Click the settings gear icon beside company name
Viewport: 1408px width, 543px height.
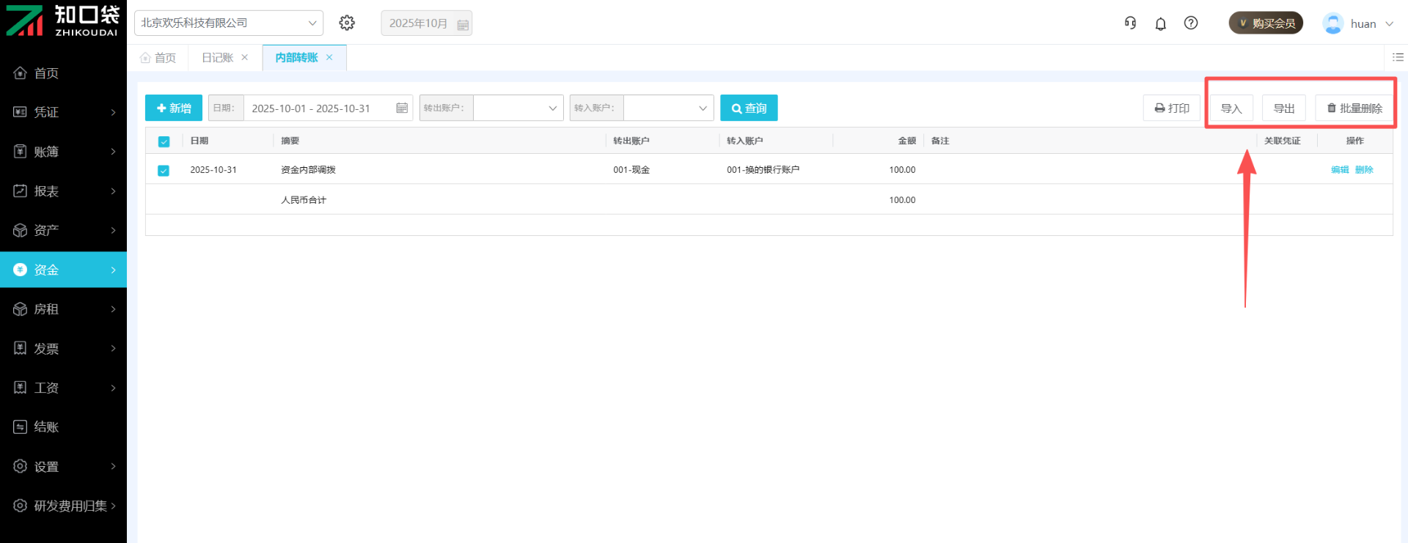pos(347,23)
